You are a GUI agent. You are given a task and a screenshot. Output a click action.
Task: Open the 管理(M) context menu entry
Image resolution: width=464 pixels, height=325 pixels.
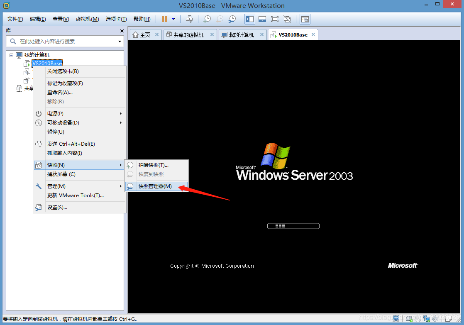[x=80, y=186]
